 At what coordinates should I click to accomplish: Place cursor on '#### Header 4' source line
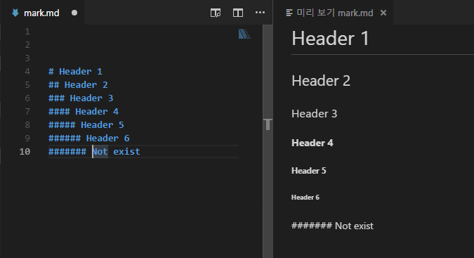(x=84, y=111)
